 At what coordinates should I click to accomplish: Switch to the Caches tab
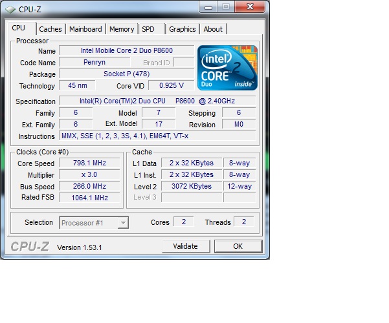(50, 29)
